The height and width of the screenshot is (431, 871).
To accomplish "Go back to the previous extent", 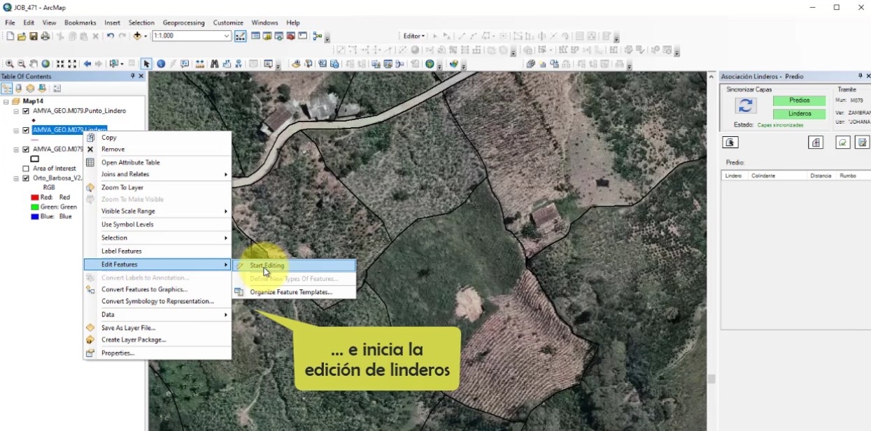I will tap(87, 64).
